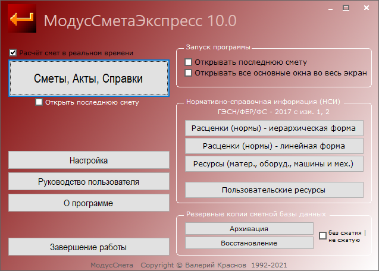Maximize the МодусСметаЭкспресс window

346,8
